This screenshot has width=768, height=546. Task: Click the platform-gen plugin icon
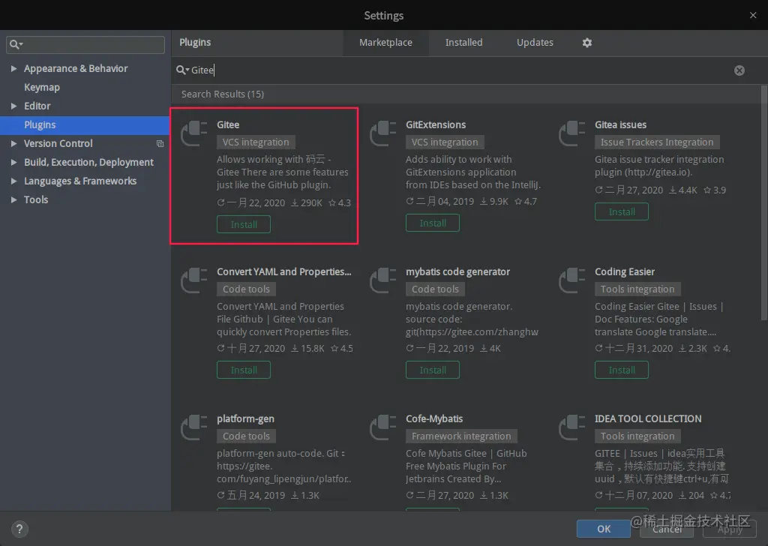tap(194, 427)
